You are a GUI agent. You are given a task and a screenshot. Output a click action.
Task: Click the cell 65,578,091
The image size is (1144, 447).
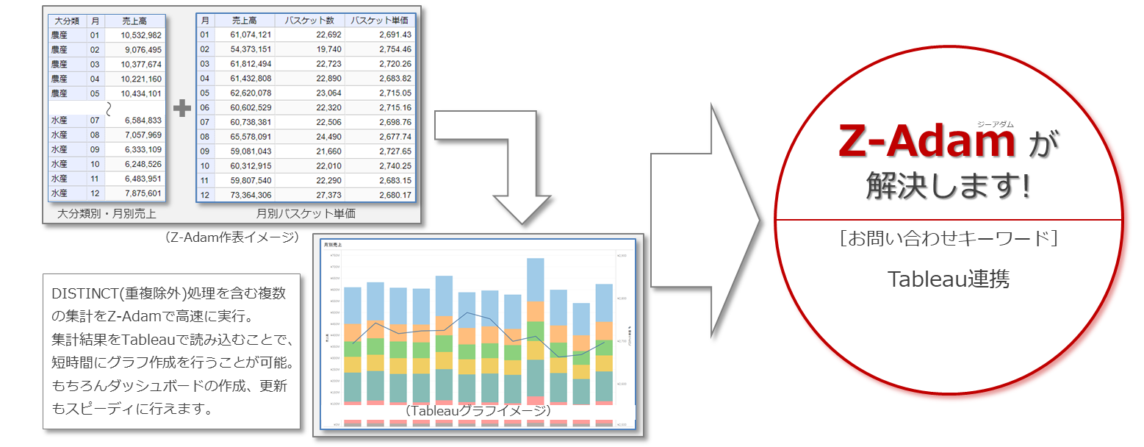(x=251, y=137)
